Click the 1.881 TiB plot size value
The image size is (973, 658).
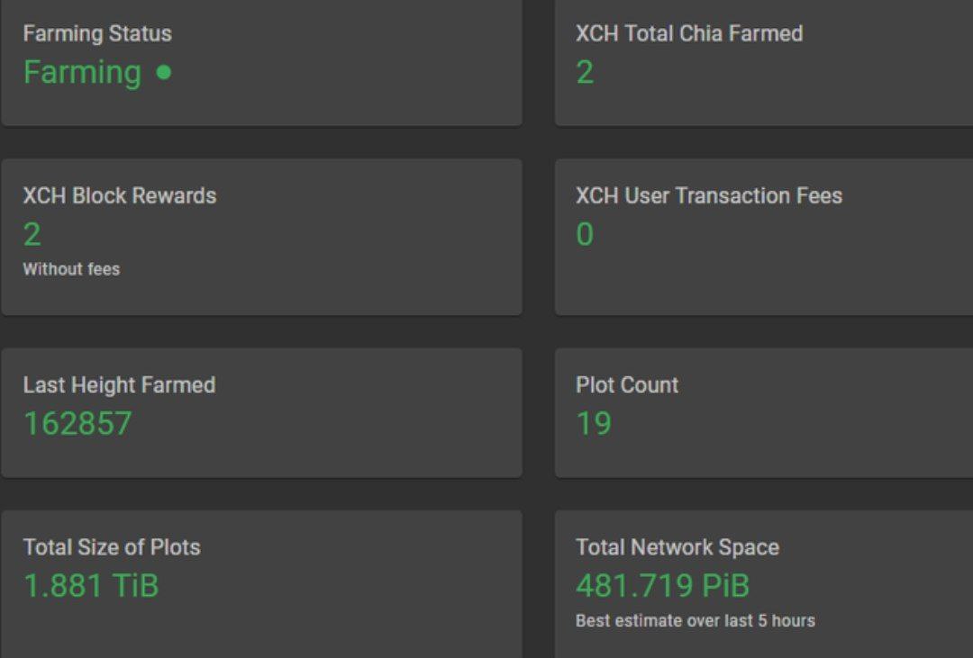point(91,586)
